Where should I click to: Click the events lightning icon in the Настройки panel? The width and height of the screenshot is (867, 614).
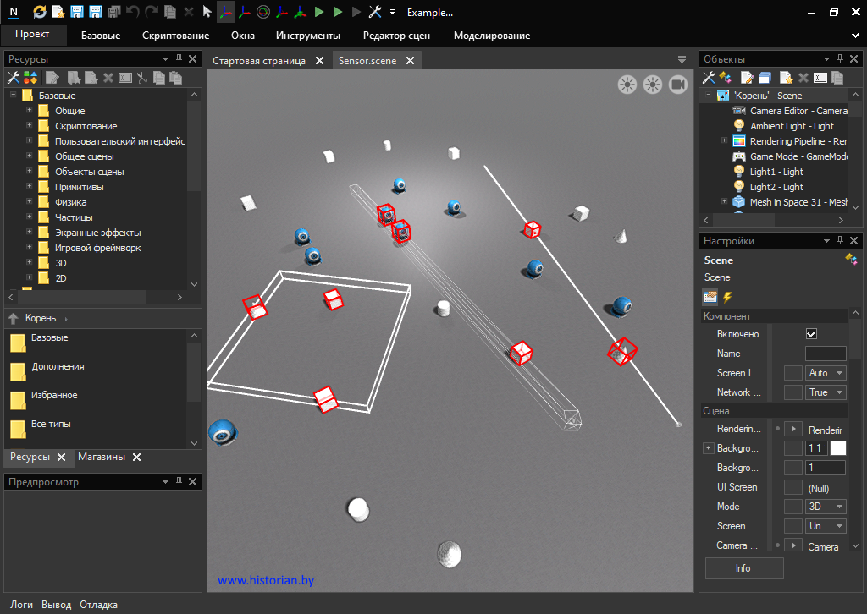[727, 297]
